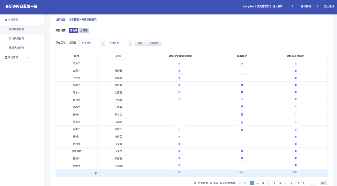Click 退出系统 to log out
The height and width of the screenshot is (186, 337).
(329, 6)
